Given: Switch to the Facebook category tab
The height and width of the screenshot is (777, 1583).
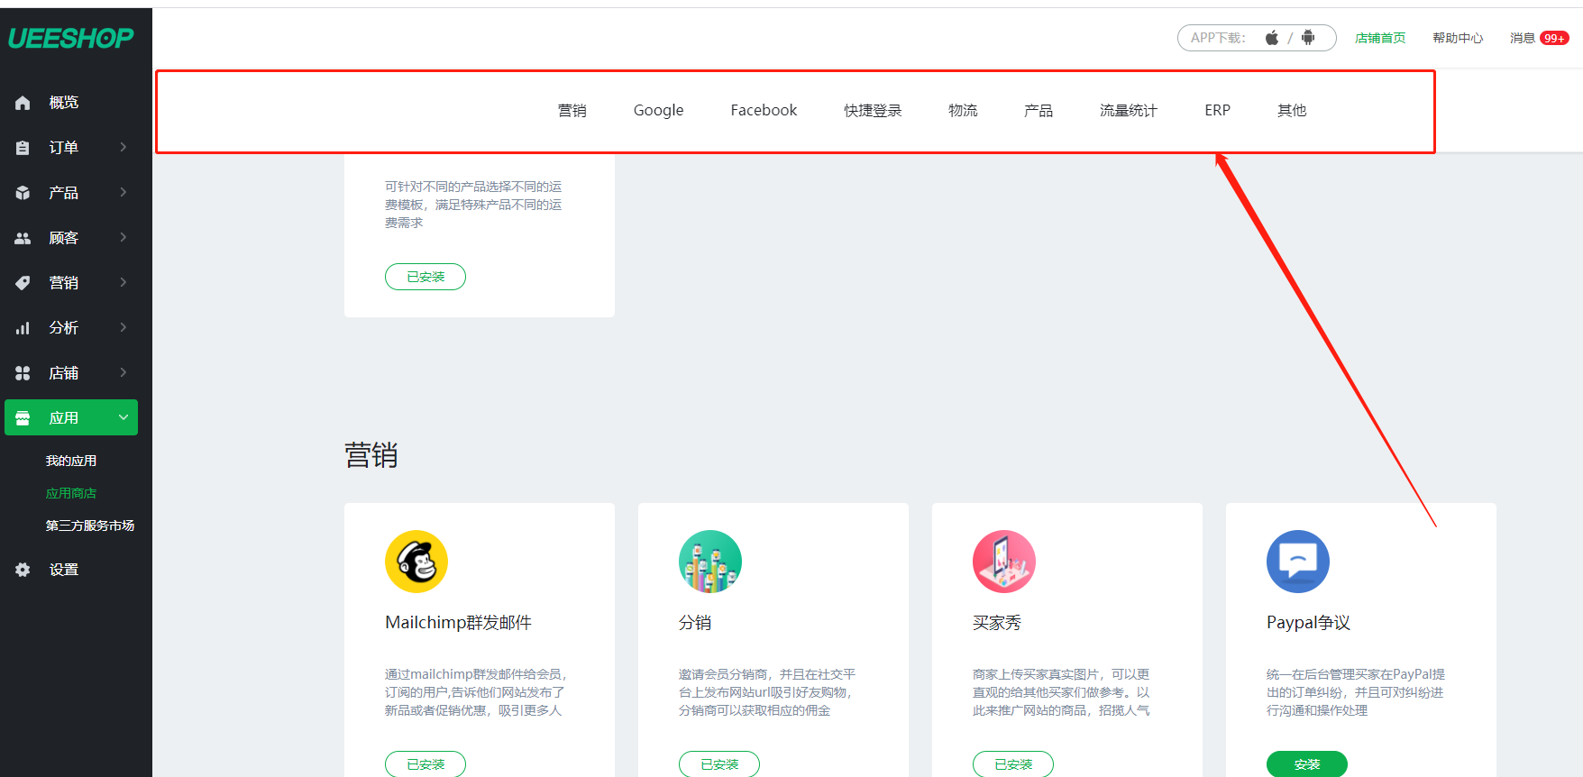Looking at the screenshot, I should (x=764, y=110).
